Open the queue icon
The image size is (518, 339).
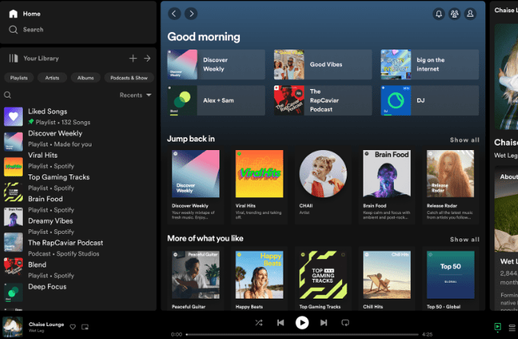(512, 328)
